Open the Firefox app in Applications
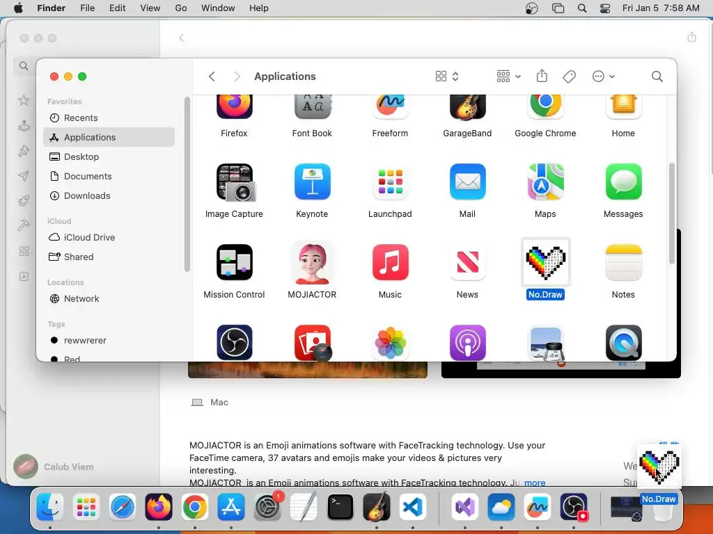The image size is (713, 534). point(234,107)
